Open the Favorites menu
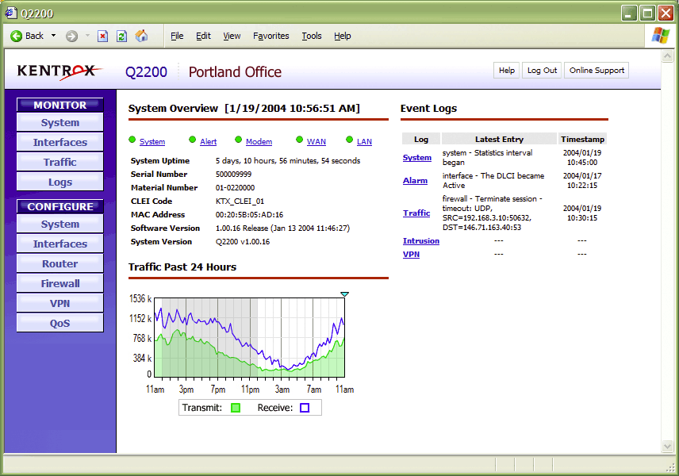 (x=270, y=36)
